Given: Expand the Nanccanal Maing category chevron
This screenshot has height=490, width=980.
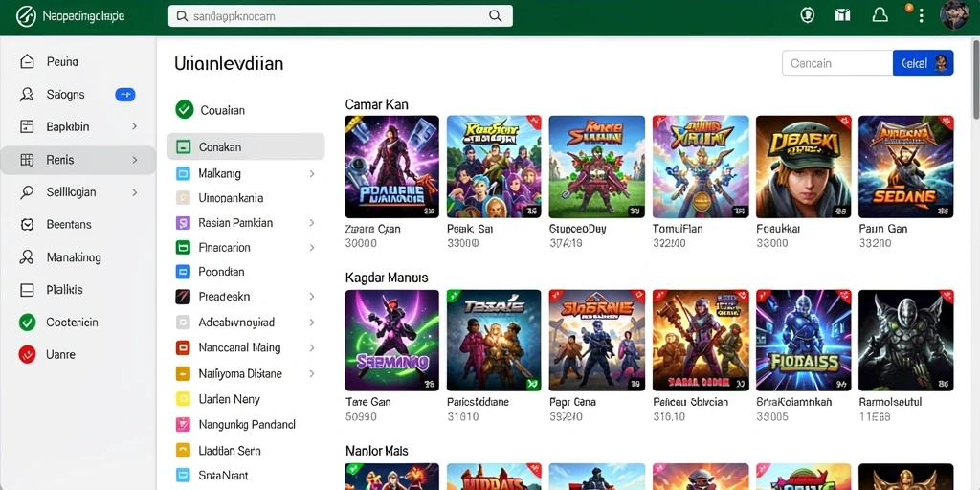Looking at the screenshot, I should point(311,348).
